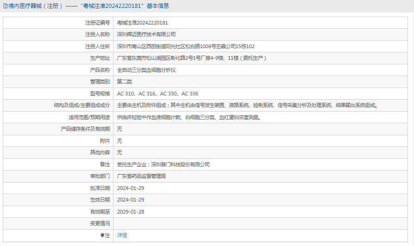Click the 适用范围/预期用途 label
Image resolution: width=414 pixels, height=246 pixels.
tap(89, 117)
